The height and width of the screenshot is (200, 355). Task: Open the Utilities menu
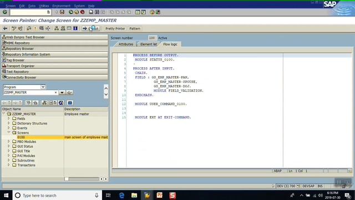coord(44,6)
